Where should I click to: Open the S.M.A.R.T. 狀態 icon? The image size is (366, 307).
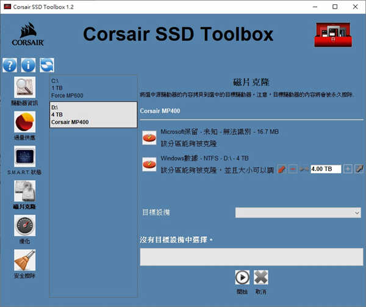(x=25, y=156)
